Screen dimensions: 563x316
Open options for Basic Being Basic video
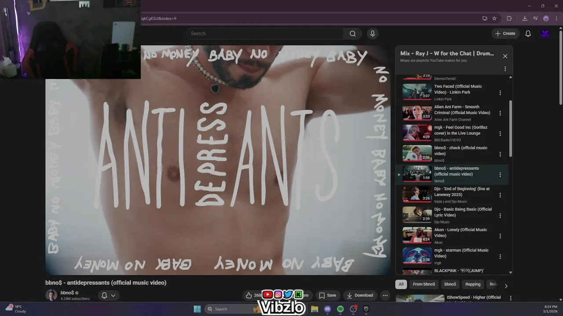(x=500, y=215)
